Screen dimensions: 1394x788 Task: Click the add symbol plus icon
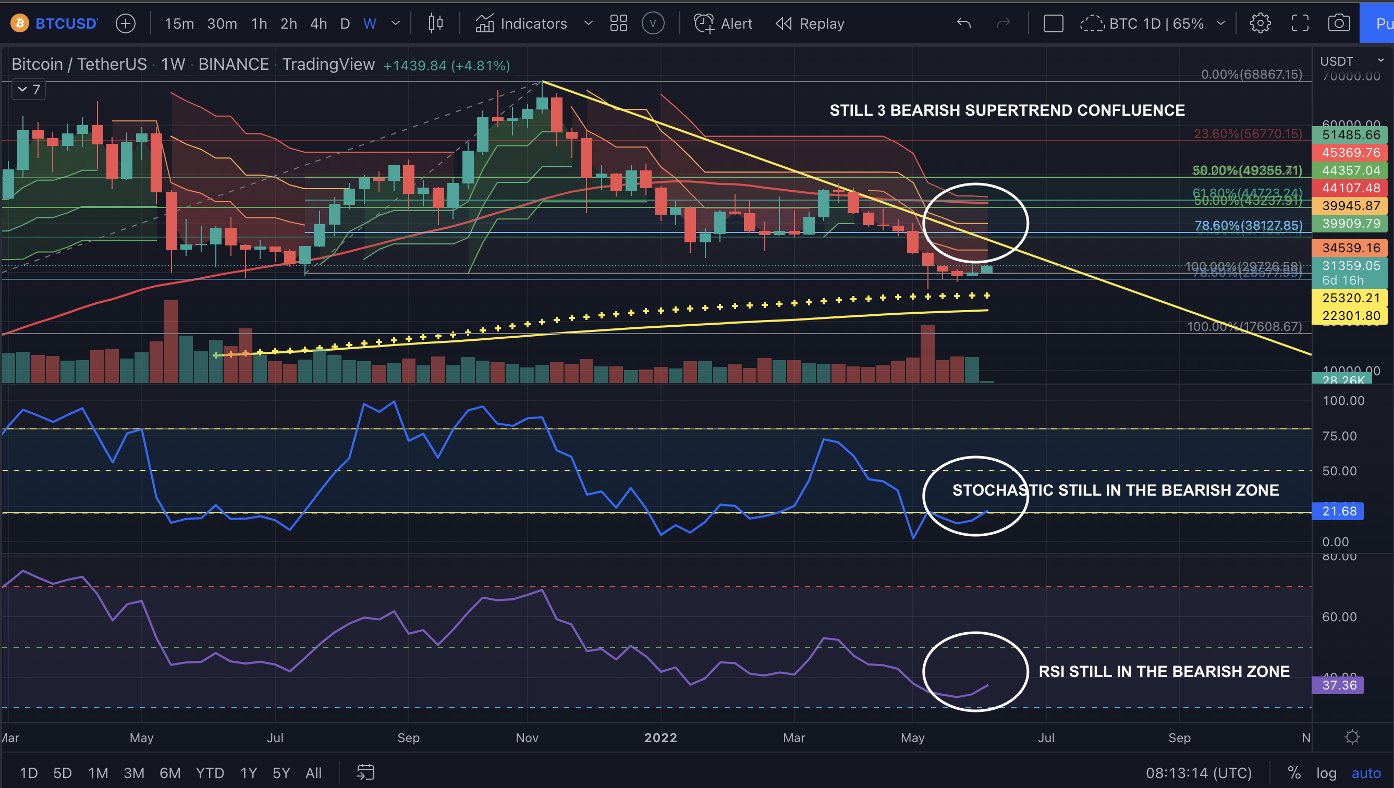[126, 23]
